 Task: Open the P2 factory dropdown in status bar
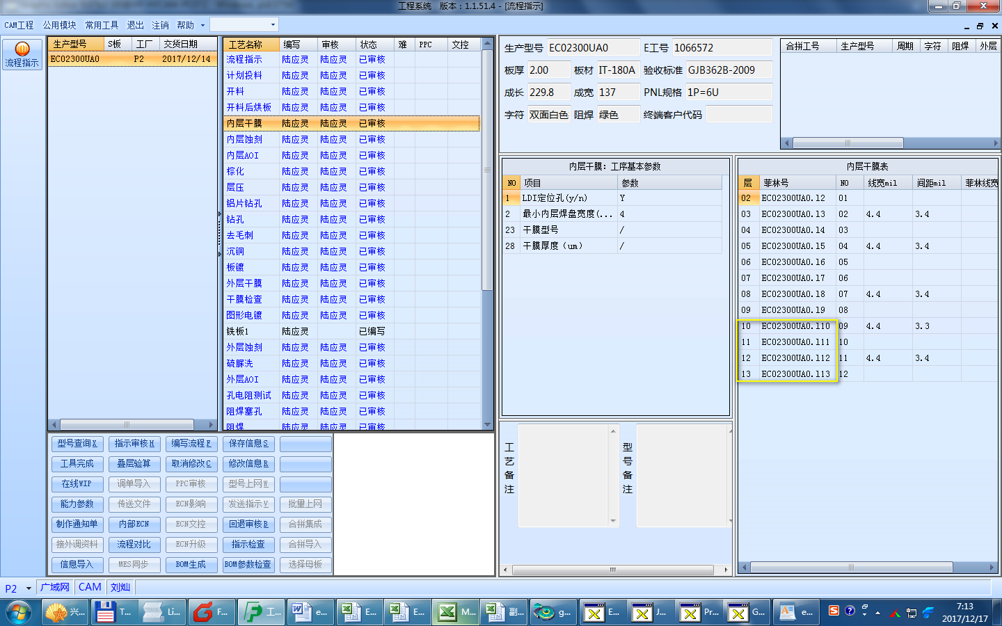point(29,588)
